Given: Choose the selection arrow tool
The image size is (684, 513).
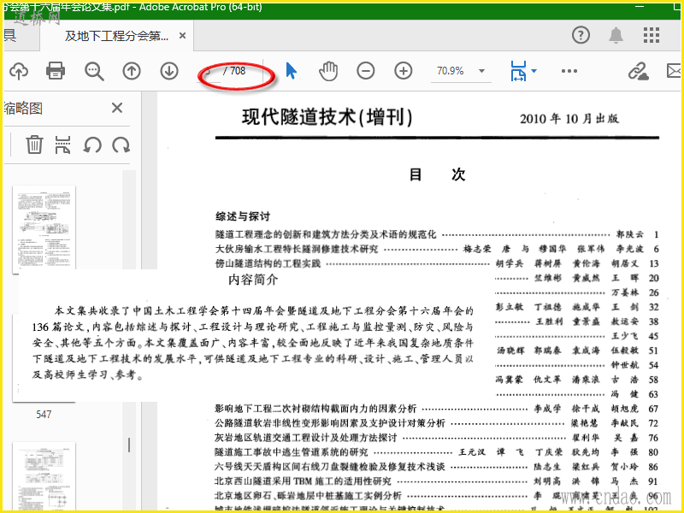Looking at the screenshot, I should pos(291,71).
